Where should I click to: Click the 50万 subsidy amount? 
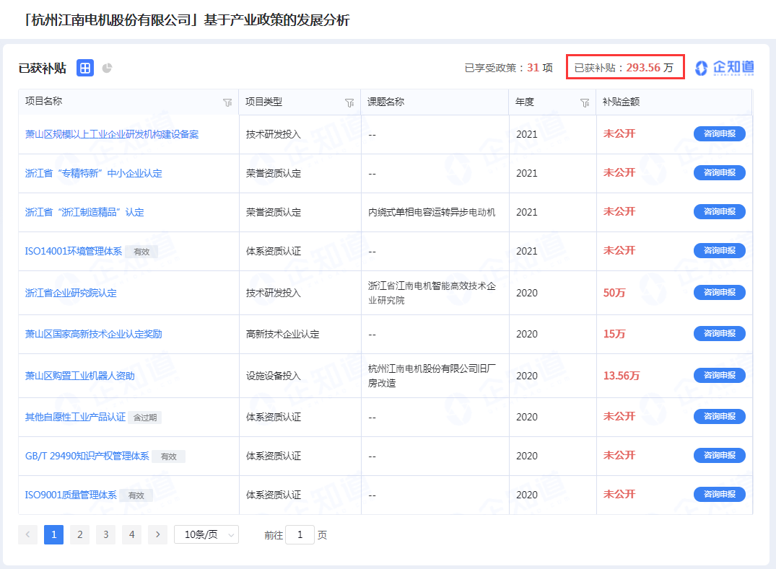[x=614, y=293]
